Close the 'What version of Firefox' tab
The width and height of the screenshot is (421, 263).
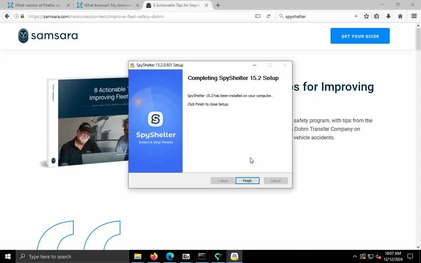(68, 5)
